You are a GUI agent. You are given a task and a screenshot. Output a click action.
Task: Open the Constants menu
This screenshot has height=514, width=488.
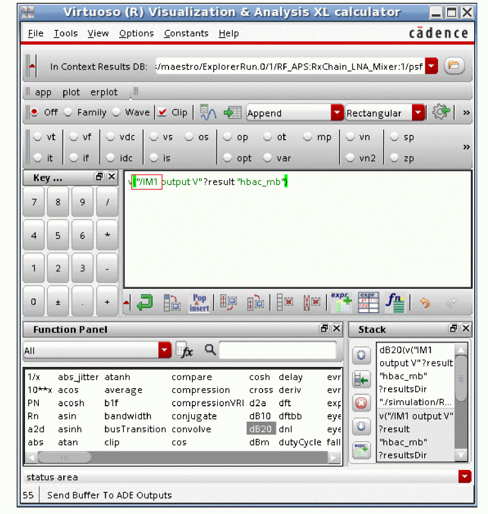(x=186, y=33)
